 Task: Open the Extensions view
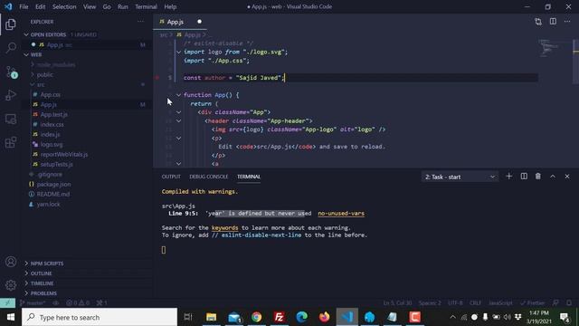(x=11, y=142)
